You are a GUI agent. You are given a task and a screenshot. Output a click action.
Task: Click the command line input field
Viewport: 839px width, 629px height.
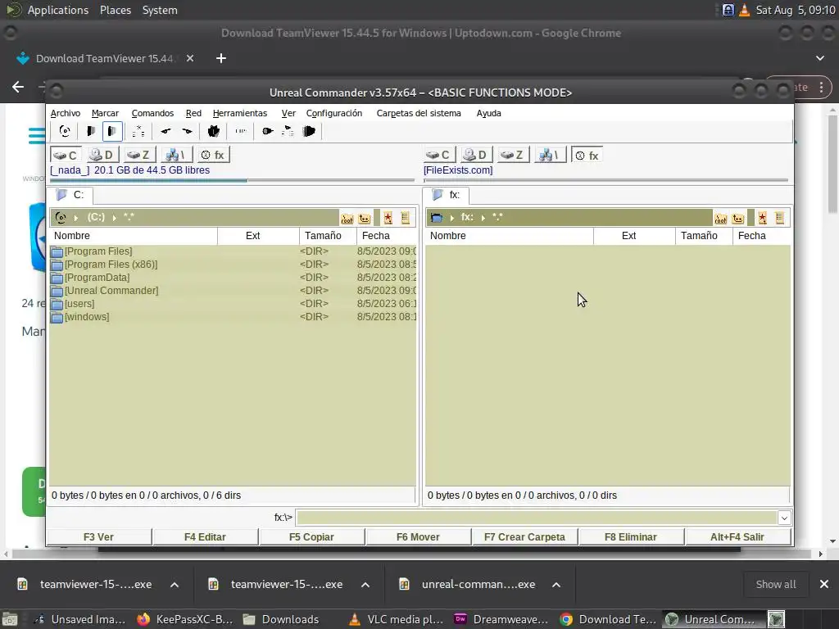(537, 518)
